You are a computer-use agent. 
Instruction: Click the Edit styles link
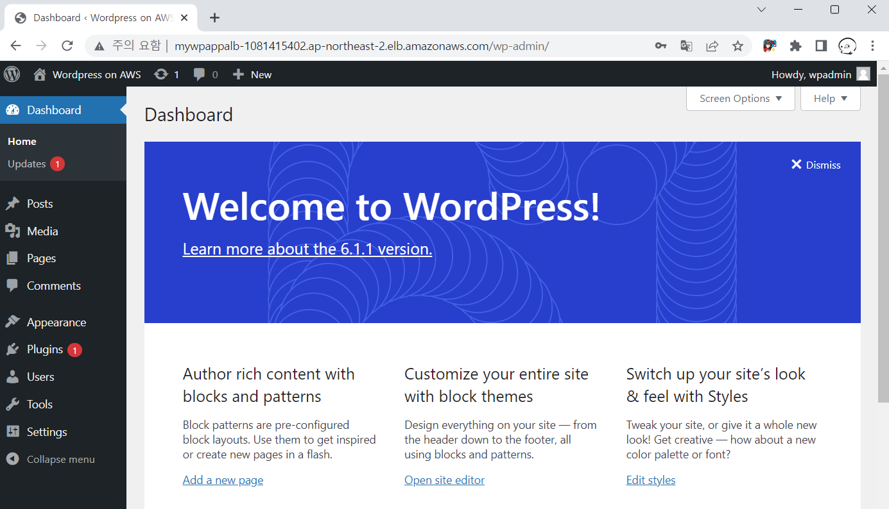(651, 480)
